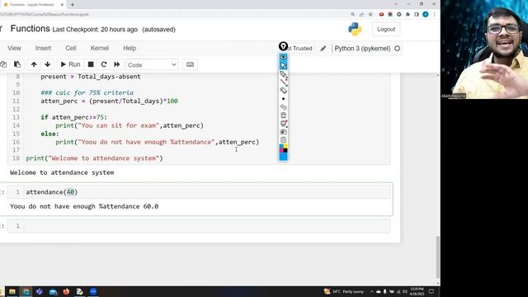Select the annotation pen tool

[284, 74]
